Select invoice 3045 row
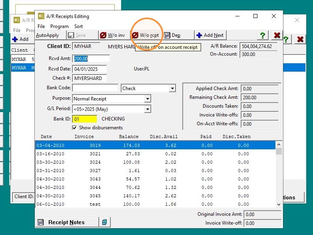The width and height of the screenshot is (313, 235). point(156,196)
